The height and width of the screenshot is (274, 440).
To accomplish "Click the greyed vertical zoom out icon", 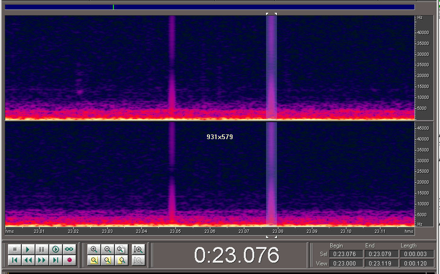I will click(138, 260).
